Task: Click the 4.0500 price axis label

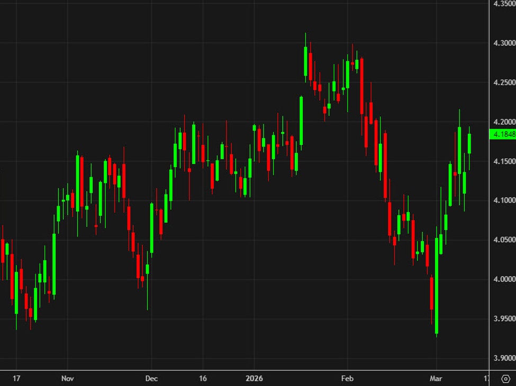Action: (503, 240)
